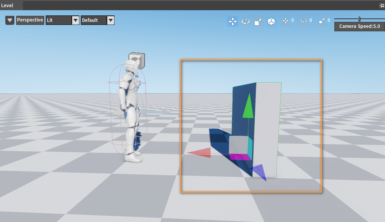Select the Rotate gizmo tool
This screenshot has width=385, height=222.
(x=245, y=21)
